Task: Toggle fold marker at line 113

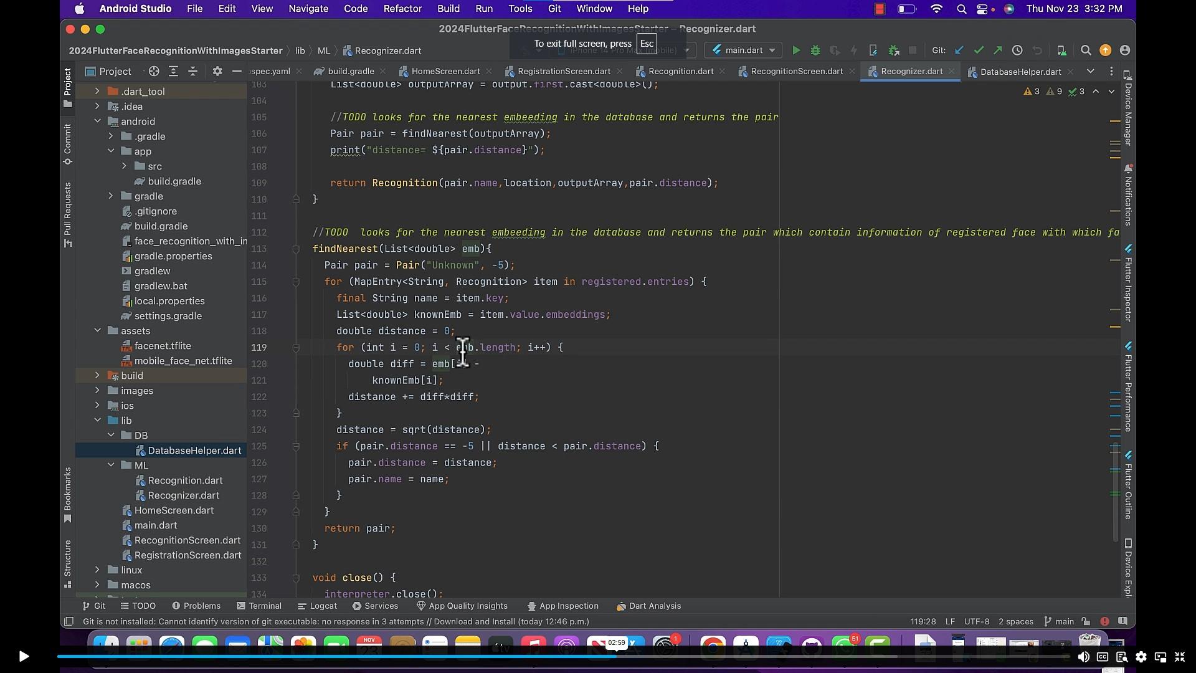Action: tap(297, 249)
